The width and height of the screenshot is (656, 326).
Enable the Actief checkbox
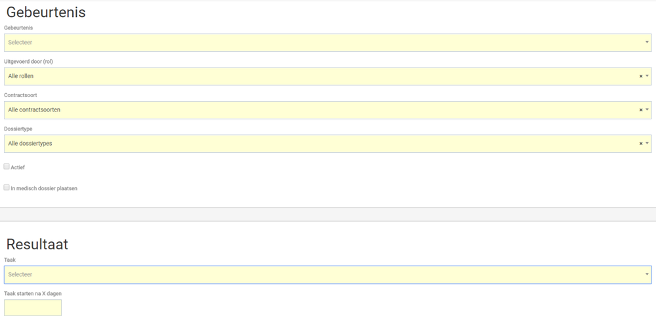[x=7, y=167]
